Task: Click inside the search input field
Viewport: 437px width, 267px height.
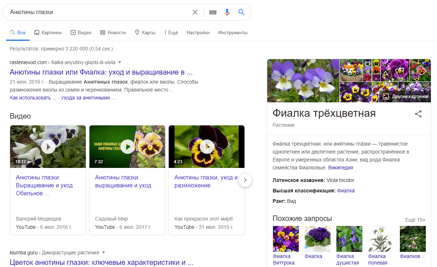Action: tap(97, 12)
